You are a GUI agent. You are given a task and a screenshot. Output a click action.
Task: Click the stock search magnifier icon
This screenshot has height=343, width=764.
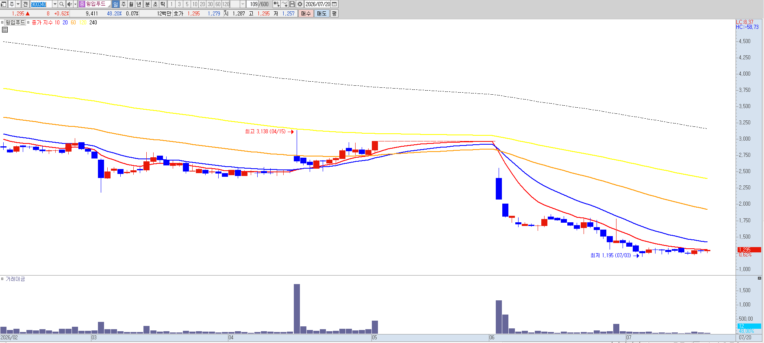pos(61,4)
